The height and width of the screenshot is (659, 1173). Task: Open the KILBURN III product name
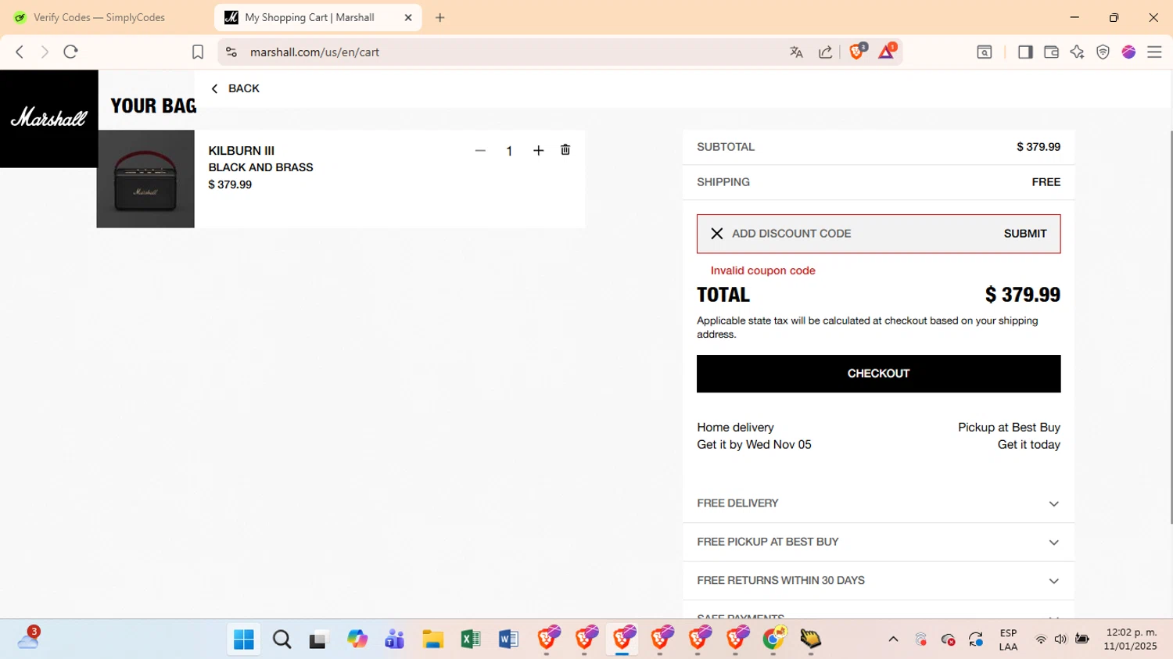[x=241, y=151]
